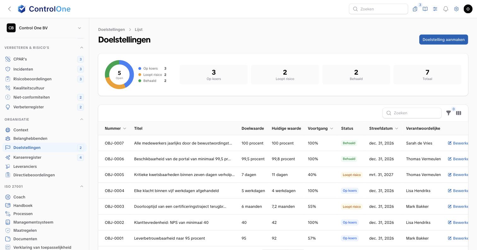
Task: Click the back arrow beside the ControlOne logo
Action: 9,9
